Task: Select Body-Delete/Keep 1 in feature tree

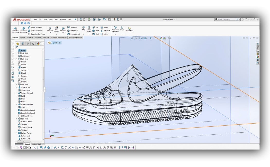Action: point(28,110)
